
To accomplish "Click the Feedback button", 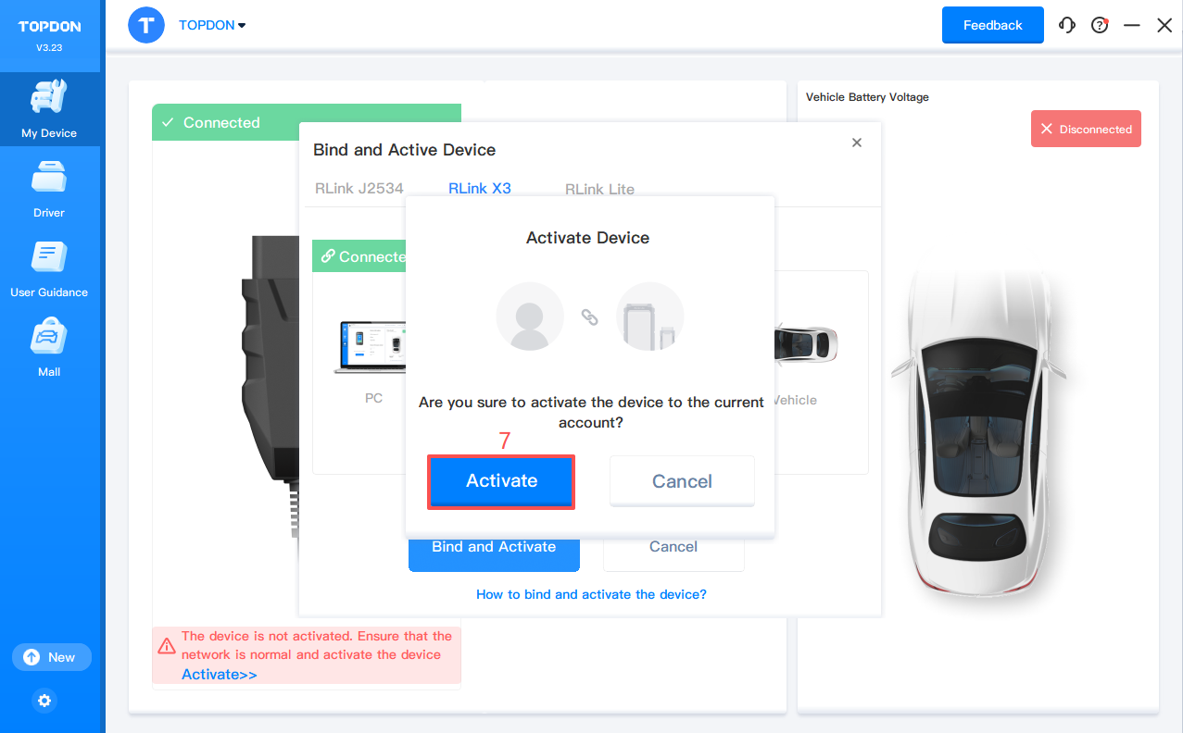I will [992, 25].
